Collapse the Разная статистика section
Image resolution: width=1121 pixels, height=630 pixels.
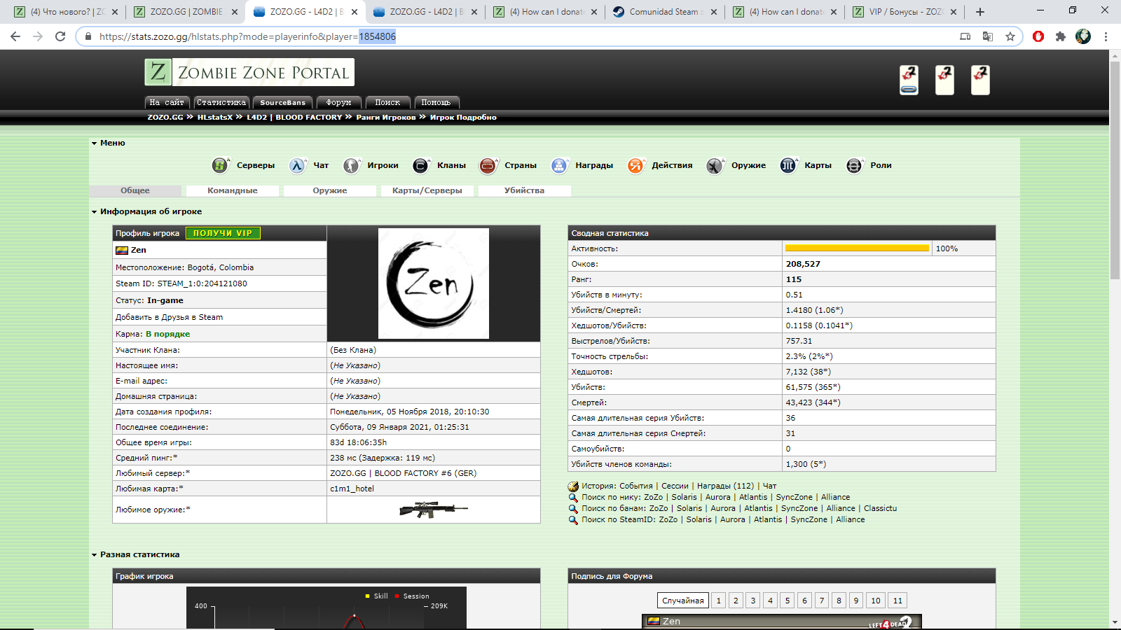tap(94, 554)
